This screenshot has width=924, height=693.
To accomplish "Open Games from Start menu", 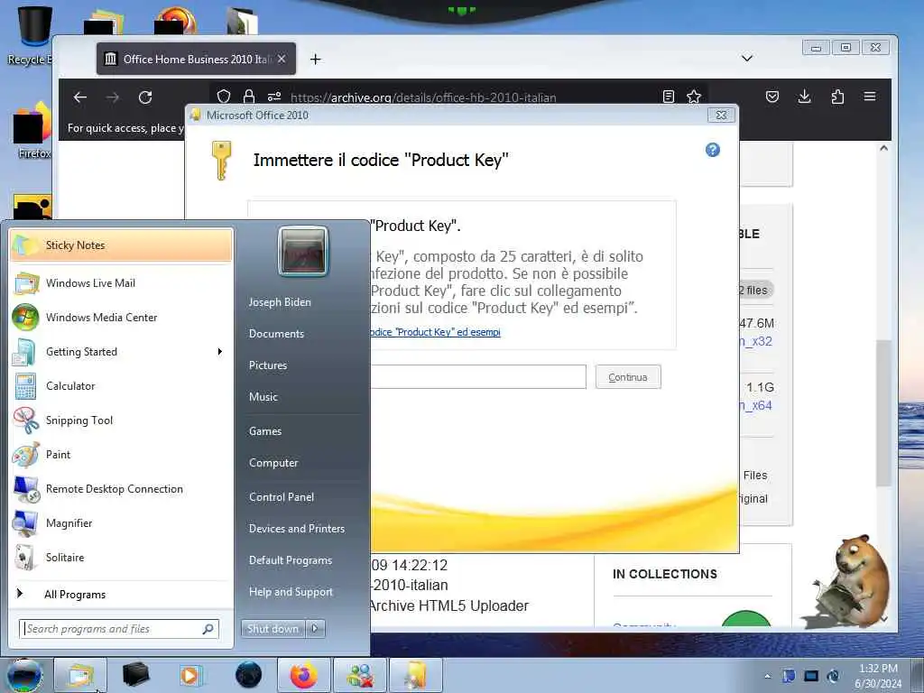I will 265,431.
